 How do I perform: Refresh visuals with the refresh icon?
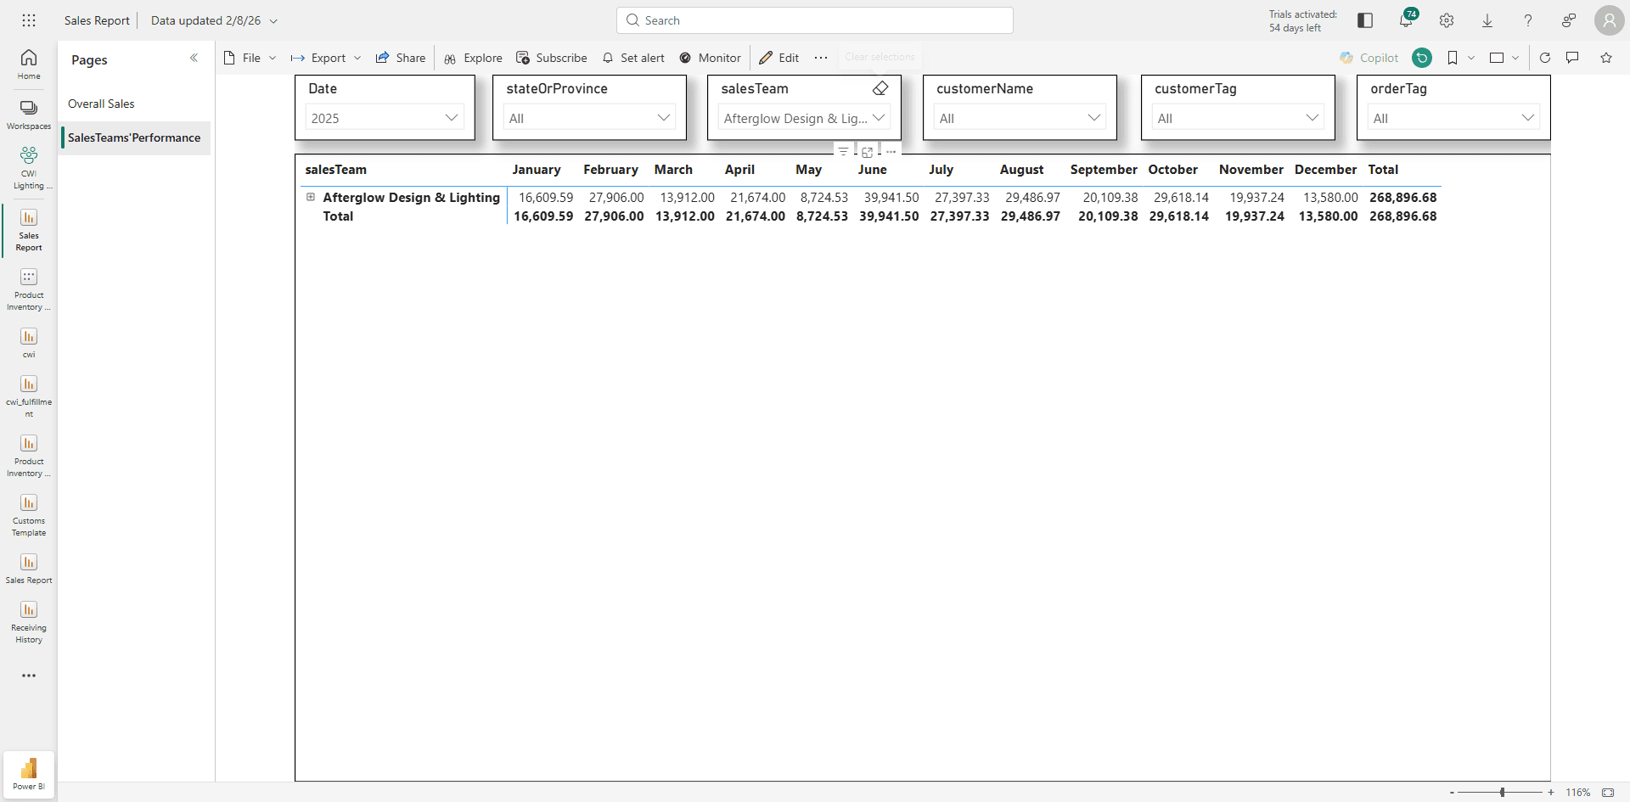click(1545, 58)
